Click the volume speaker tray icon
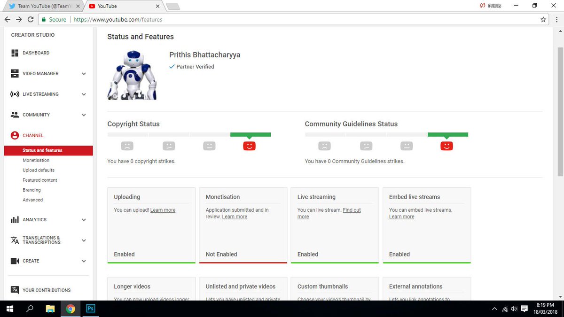This screenshot has height=317, width=564. click(514, 309)
